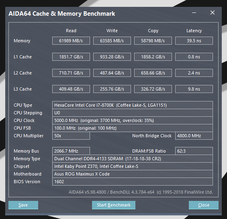Click Memory Type field DDR4-4133 SDRAM
This screenshot has height=219, width=227.
tap(133, 159)
